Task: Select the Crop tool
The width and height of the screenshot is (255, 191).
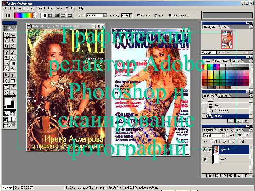Action: tap(6, 46)
